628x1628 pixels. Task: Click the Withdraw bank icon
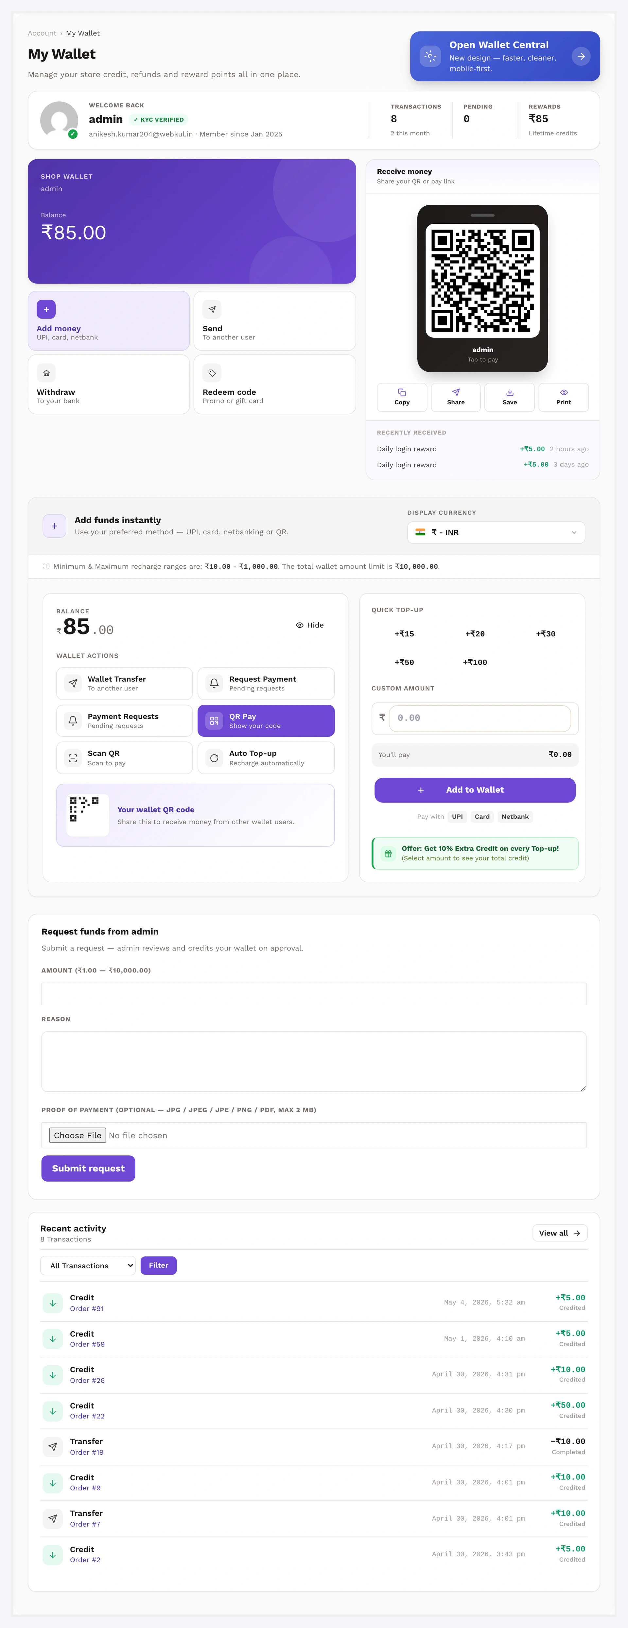pos(46,373)
